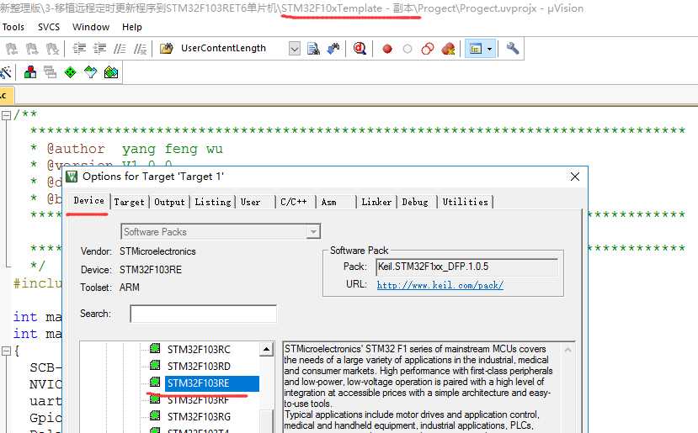Click the UserContentLength find text box
Viewport: 698px width, 433px height.
(233, 48)
